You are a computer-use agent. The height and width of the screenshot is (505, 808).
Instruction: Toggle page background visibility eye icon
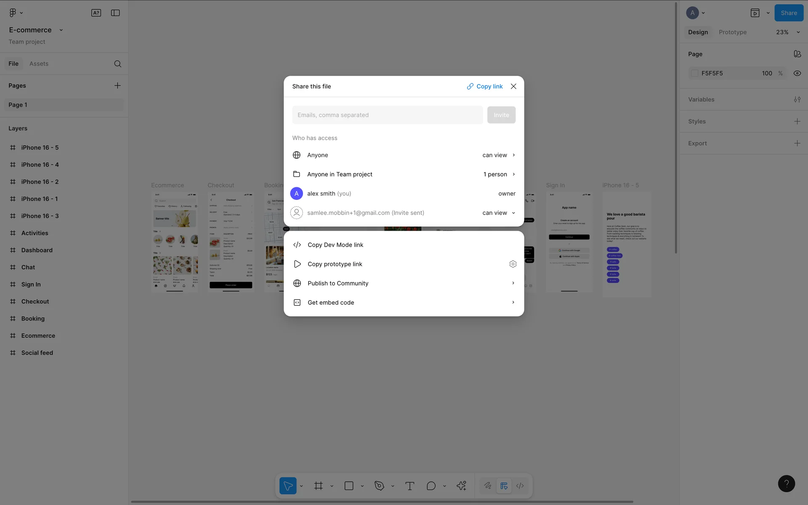(797, 73)
